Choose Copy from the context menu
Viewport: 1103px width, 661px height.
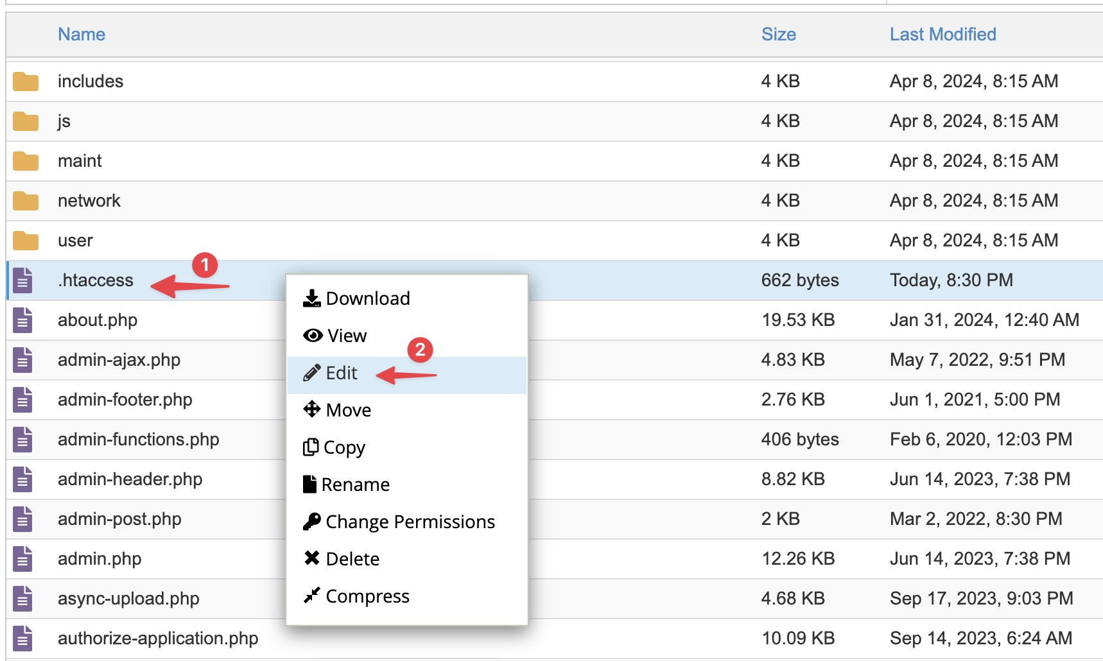(407, 447)
